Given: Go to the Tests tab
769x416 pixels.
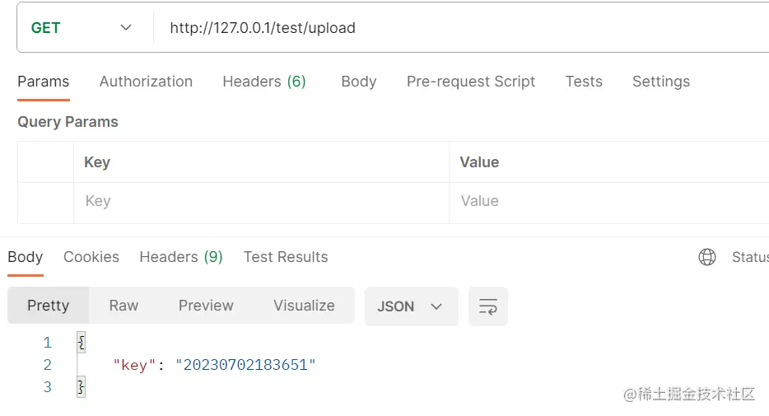Looking at the screenshot, I should point(584,82).
